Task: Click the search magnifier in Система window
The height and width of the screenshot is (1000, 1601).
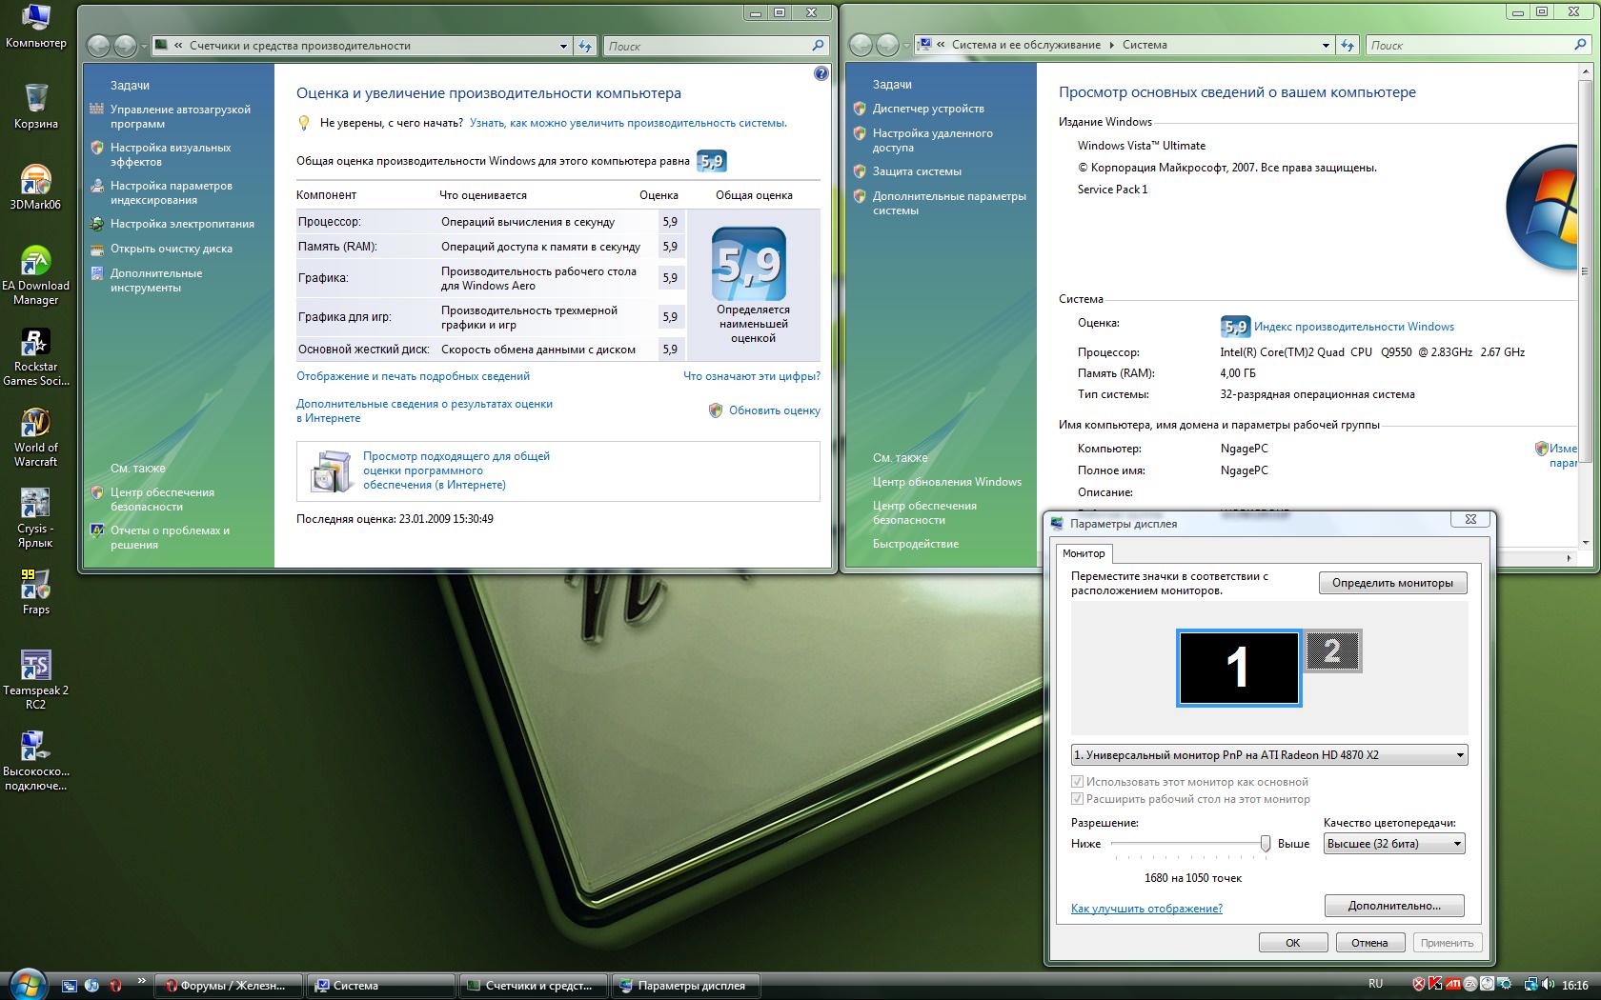Action: click(1581, 45)
